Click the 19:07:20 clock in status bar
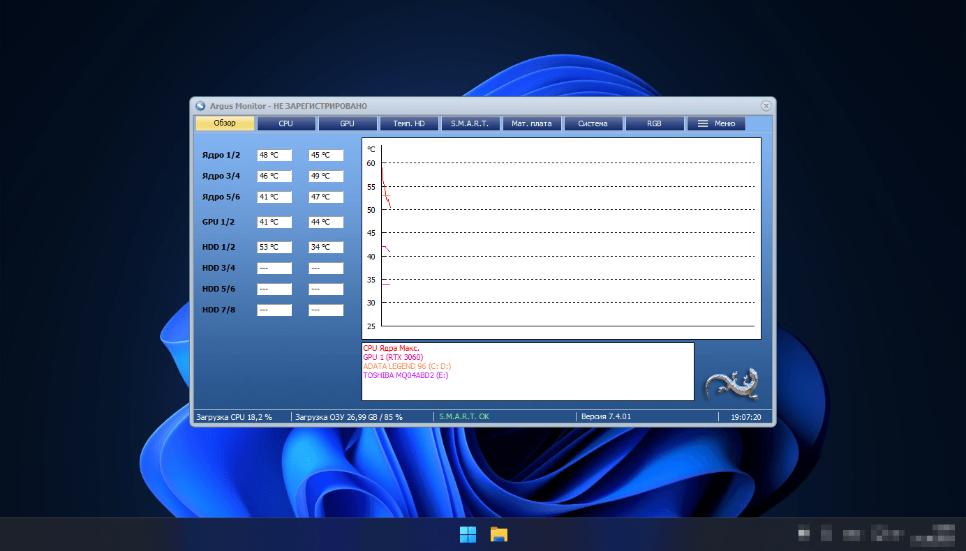The image size is (966, 551). click(745, 417)
